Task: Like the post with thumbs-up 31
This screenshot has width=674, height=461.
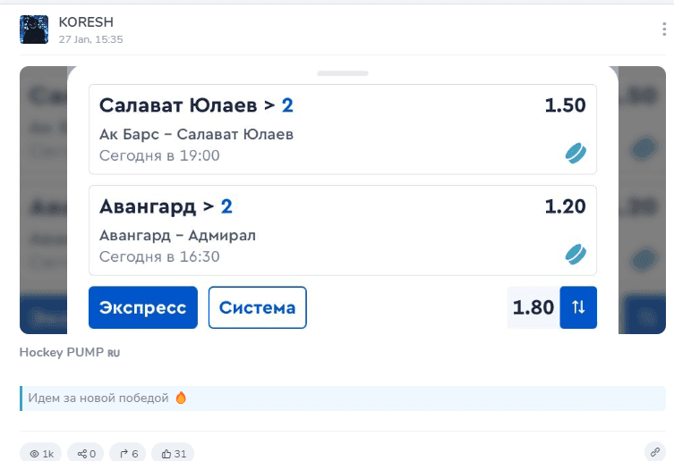Action: [x=174, y=453]
